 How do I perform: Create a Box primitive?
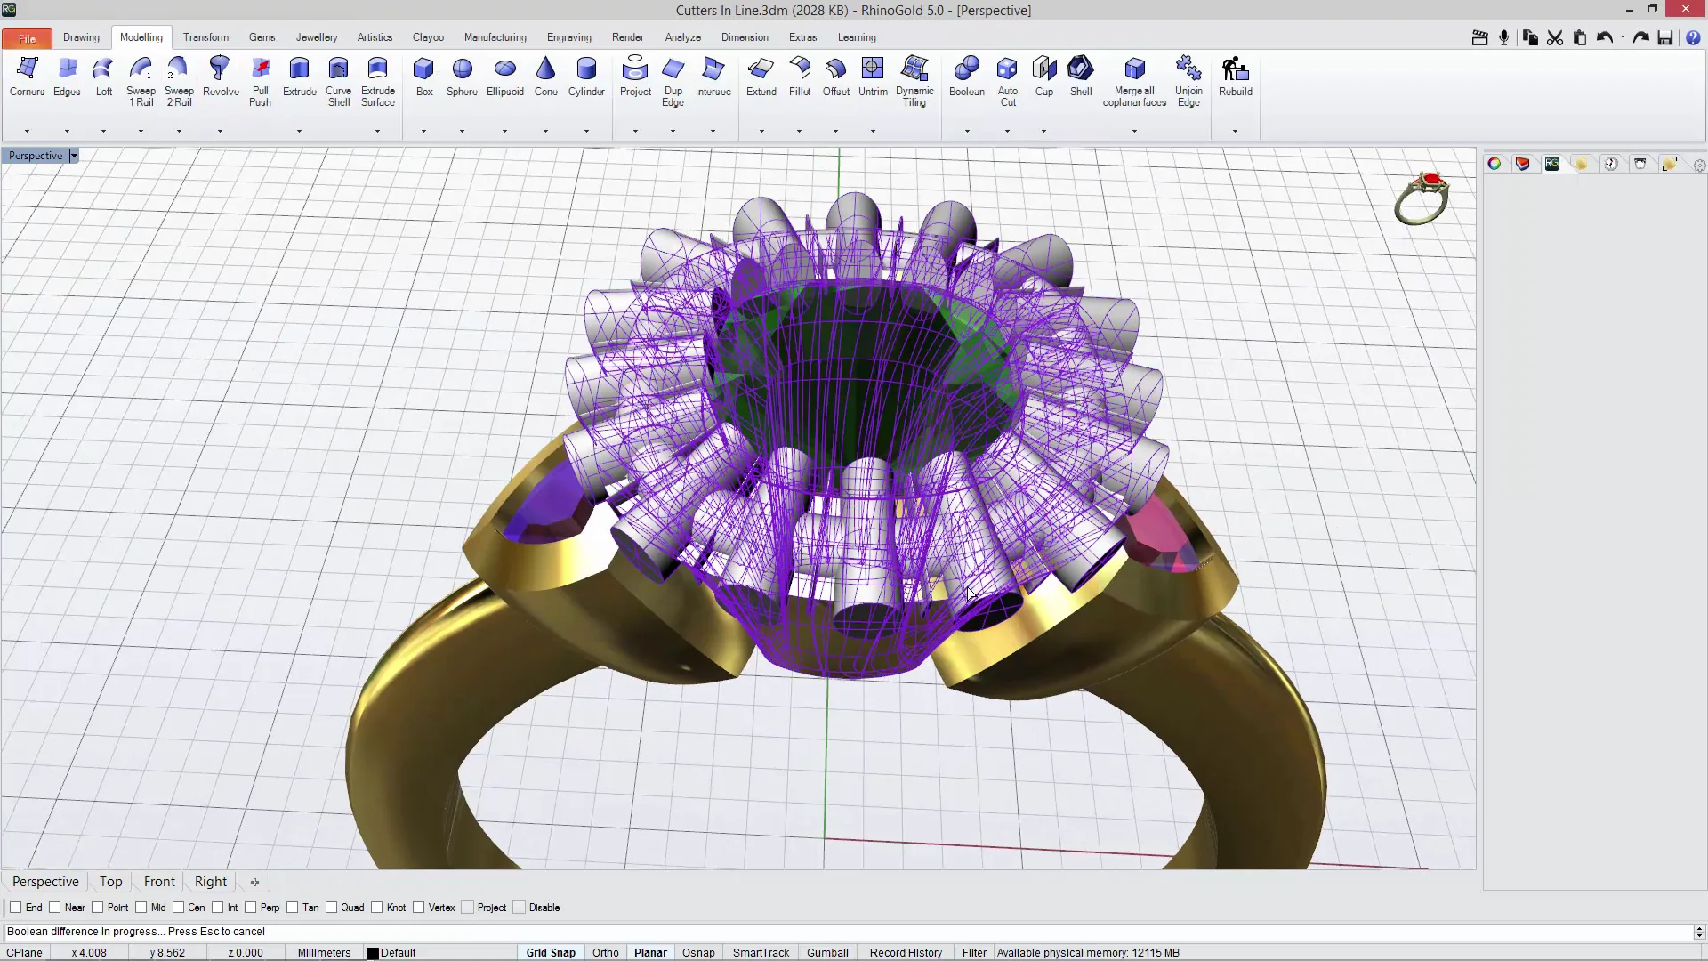424,77
